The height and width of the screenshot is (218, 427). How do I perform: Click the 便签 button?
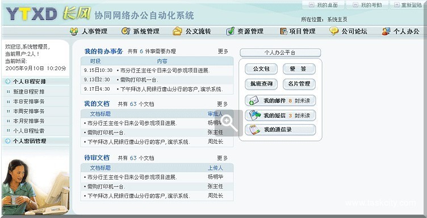coord(299,69)
